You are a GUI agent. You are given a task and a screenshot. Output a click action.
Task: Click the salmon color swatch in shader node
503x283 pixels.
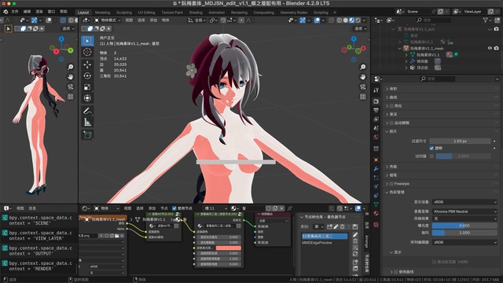tap(229, 248)
